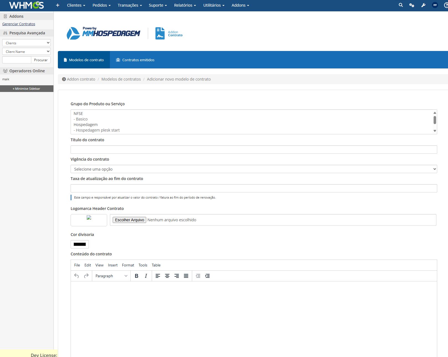Justify text in editor

pos(186,276)
